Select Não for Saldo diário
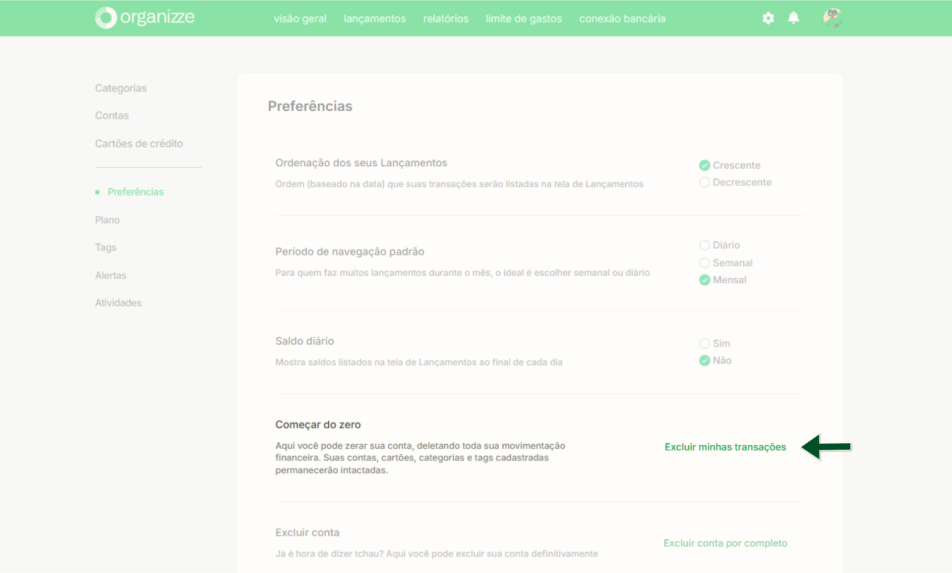The image size is (952, 573). 715,361
